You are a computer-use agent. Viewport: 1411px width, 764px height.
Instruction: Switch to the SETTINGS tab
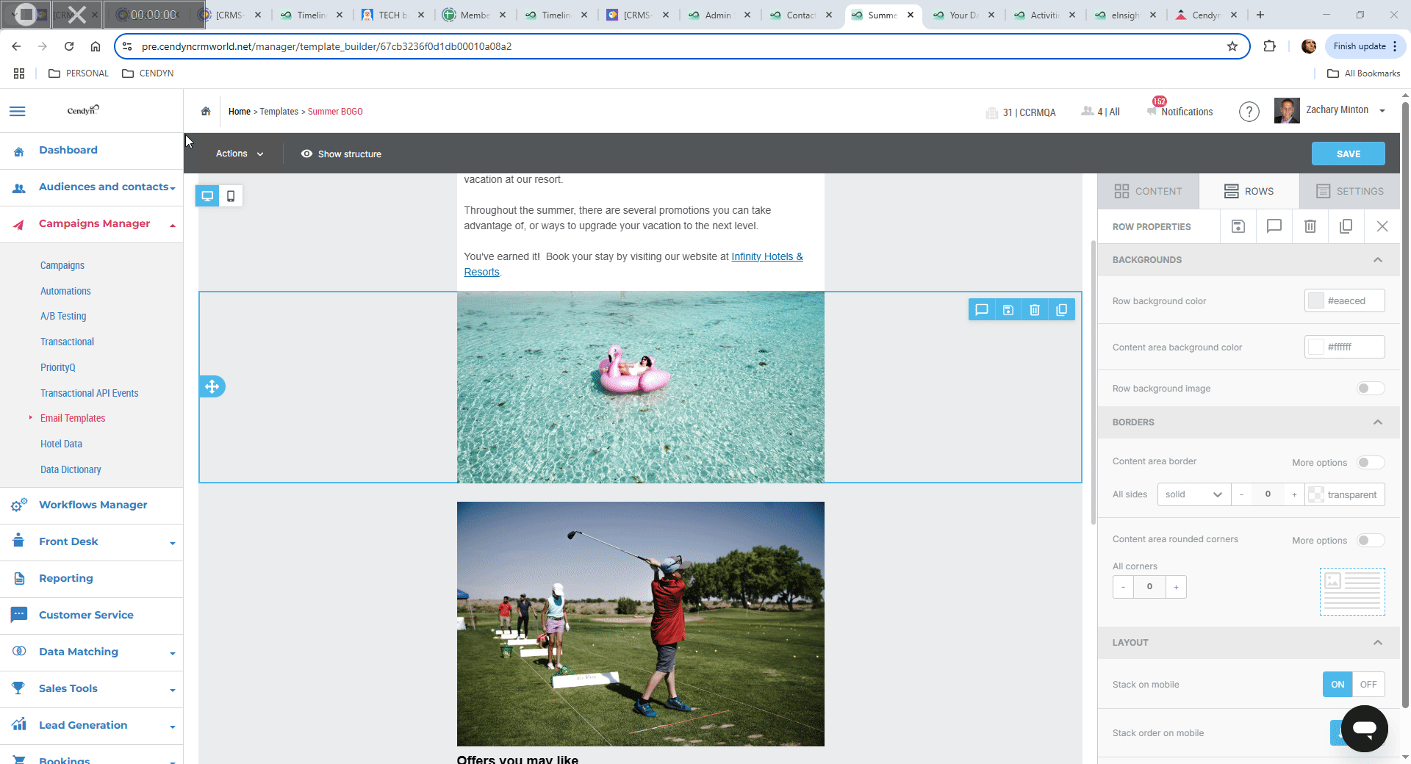(1349, 191)
